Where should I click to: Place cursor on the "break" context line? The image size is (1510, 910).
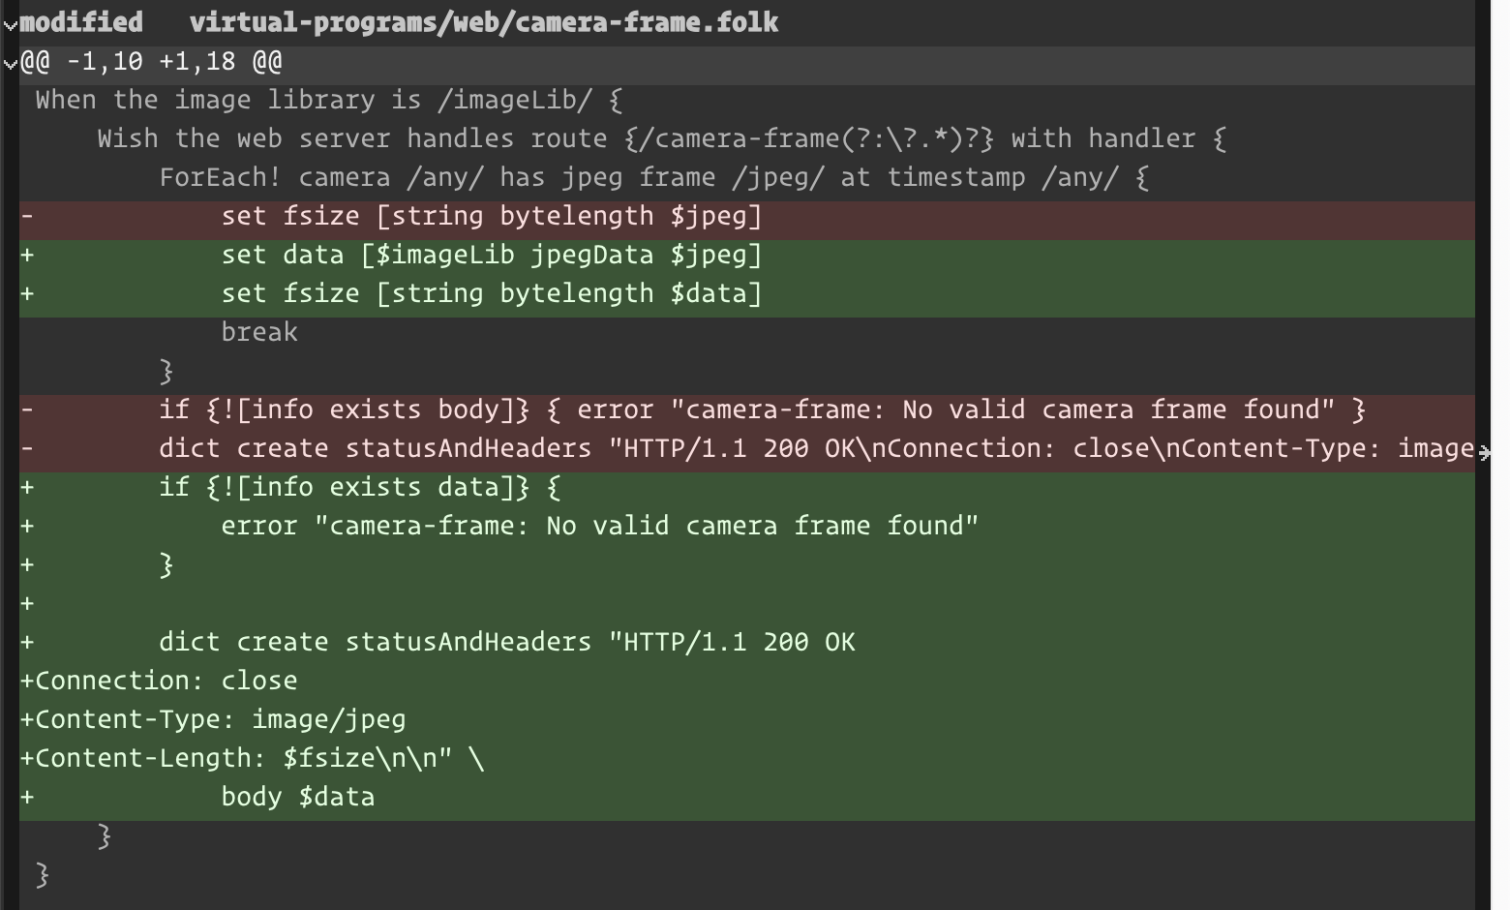[259, 332]
